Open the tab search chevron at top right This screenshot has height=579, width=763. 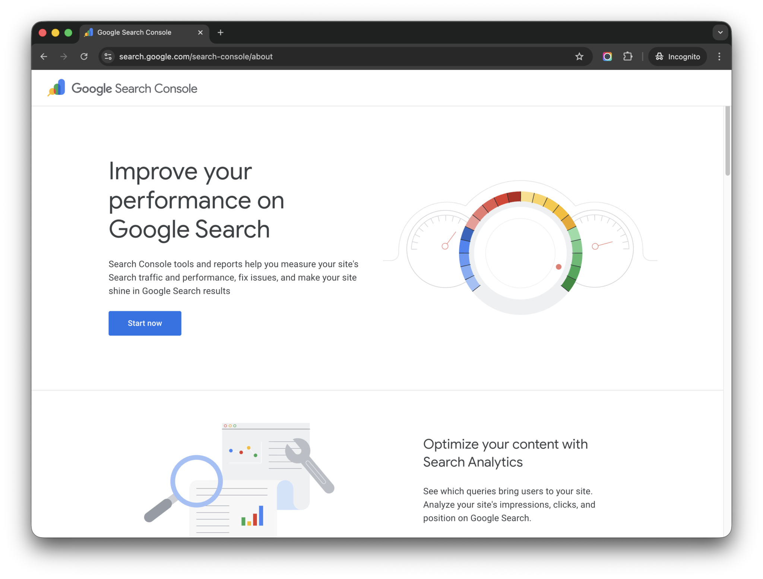(x=720, y=32)
